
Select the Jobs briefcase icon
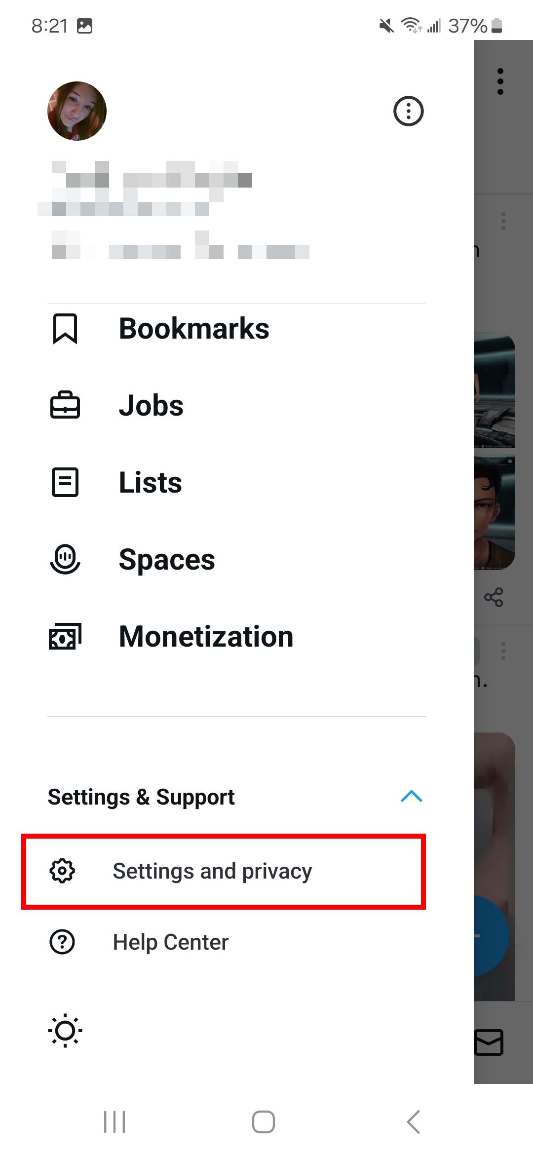[x=66, y=406]
